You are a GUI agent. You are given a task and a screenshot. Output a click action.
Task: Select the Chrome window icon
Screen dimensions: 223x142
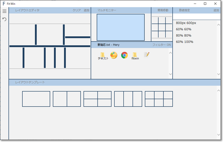coord(124,55)
